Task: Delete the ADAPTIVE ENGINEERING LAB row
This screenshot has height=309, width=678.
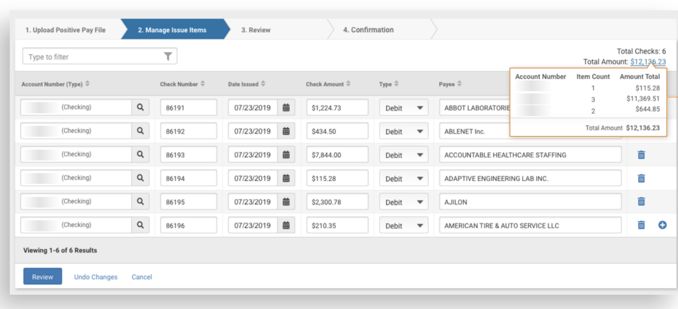Action: point(641,179)
